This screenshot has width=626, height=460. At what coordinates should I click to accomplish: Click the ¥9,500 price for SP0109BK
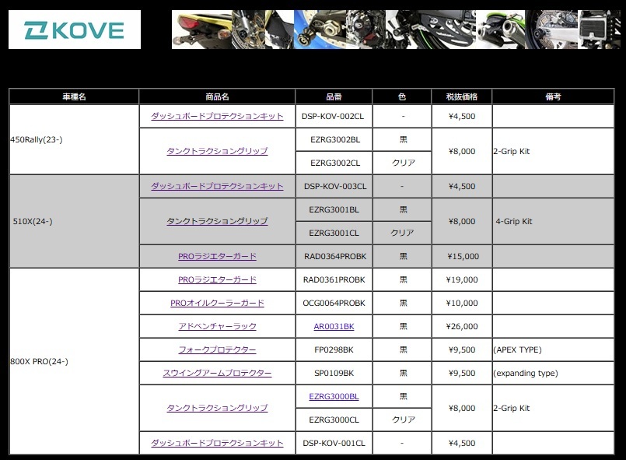click(x=462, y=373)
